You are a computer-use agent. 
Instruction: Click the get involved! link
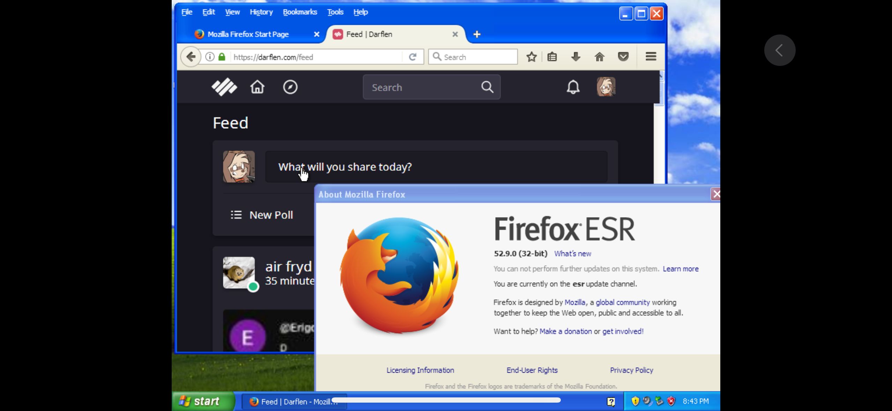pyautogui.click(x=623, y=331)
